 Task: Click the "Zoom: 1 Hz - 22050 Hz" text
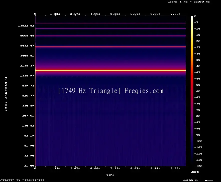tap(189, 2)
